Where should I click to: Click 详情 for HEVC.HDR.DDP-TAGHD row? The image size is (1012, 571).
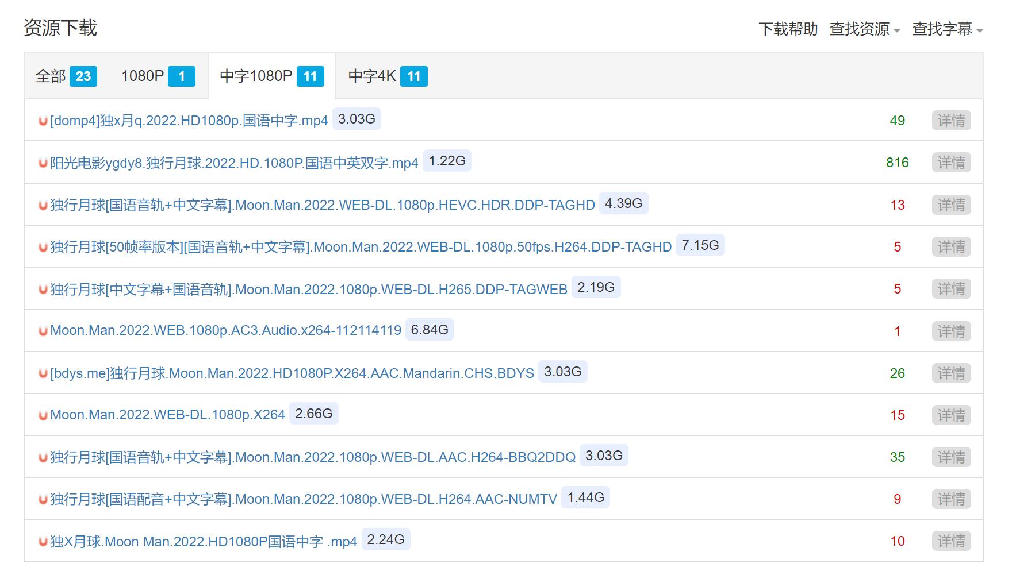[x=951, y=205]
